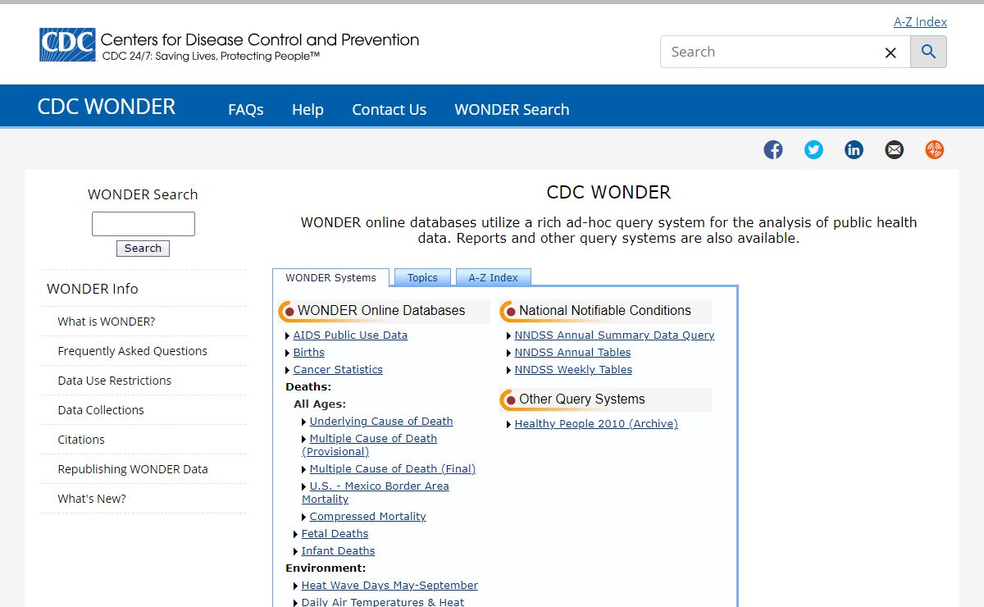The image size is (984, 607).
Task: Open What's New? in sidebar
Action: (92, 499)
